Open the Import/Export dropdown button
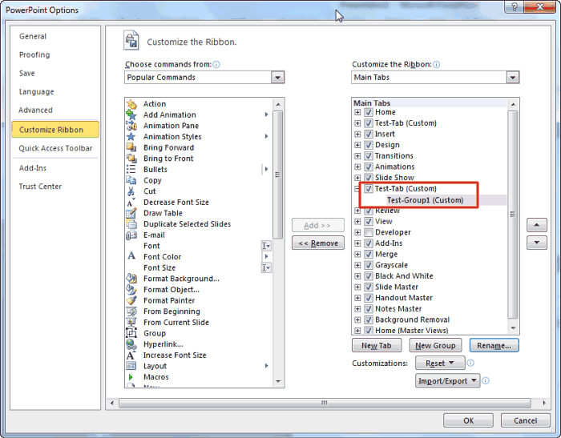561x438 pixels. tap(447, 381)
